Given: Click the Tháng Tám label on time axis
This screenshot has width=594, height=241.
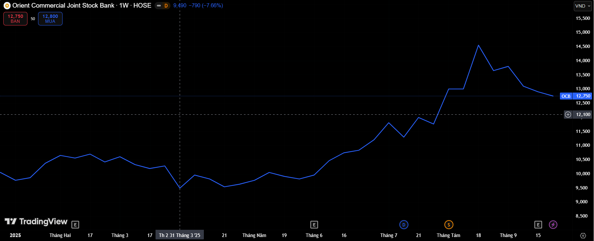Looking at the screenshot, I should click(448, 235).
